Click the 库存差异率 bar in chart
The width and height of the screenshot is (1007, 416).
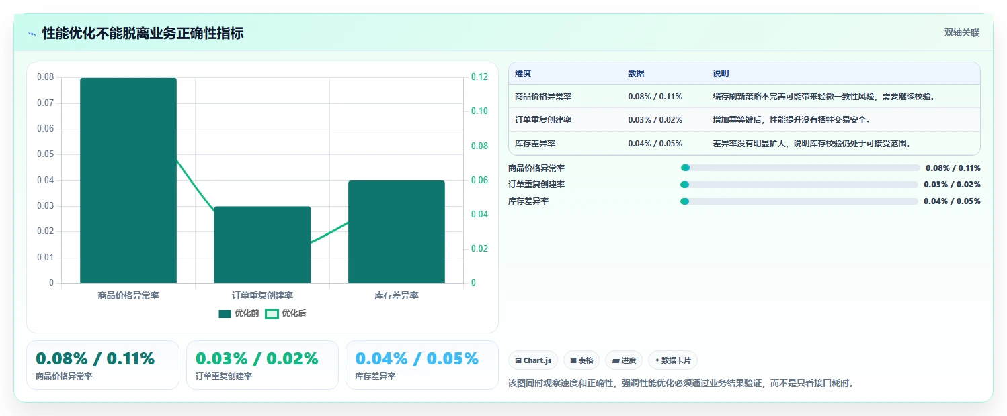(x=397, y=231)
